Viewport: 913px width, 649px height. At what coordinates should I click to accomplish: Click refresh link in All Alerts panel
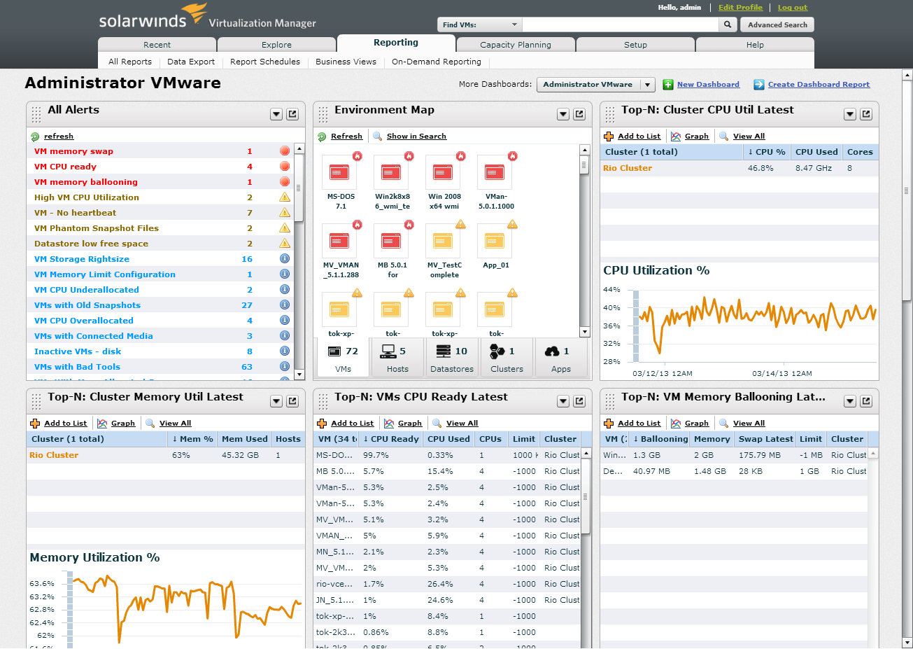pos(59,137)
